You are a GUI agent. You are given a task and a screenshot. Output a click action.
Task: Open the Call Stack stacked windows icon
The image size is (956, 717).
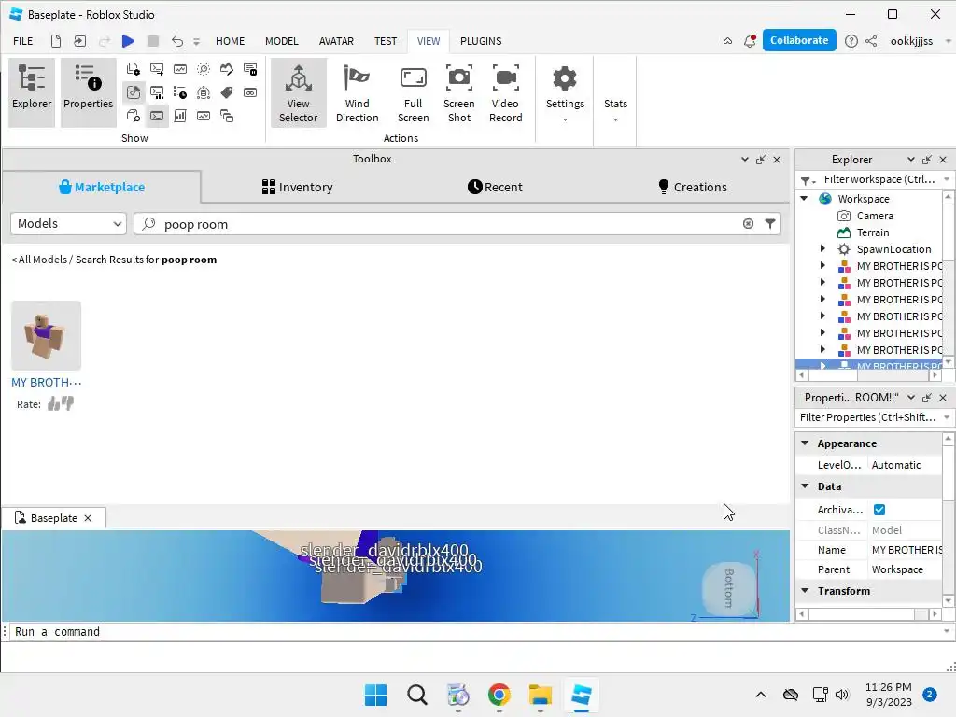[227, 116]
